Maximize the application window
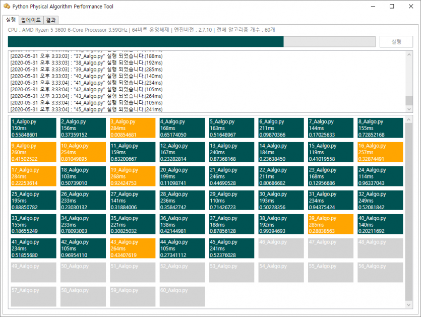421x317 pixels. click(392, 6)
